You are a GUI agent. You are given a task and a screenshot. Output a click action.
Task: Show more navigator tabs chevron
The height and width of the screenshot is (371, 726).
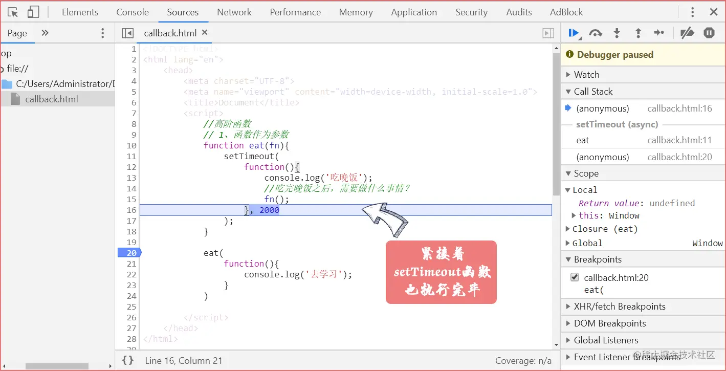coord(45,33)
